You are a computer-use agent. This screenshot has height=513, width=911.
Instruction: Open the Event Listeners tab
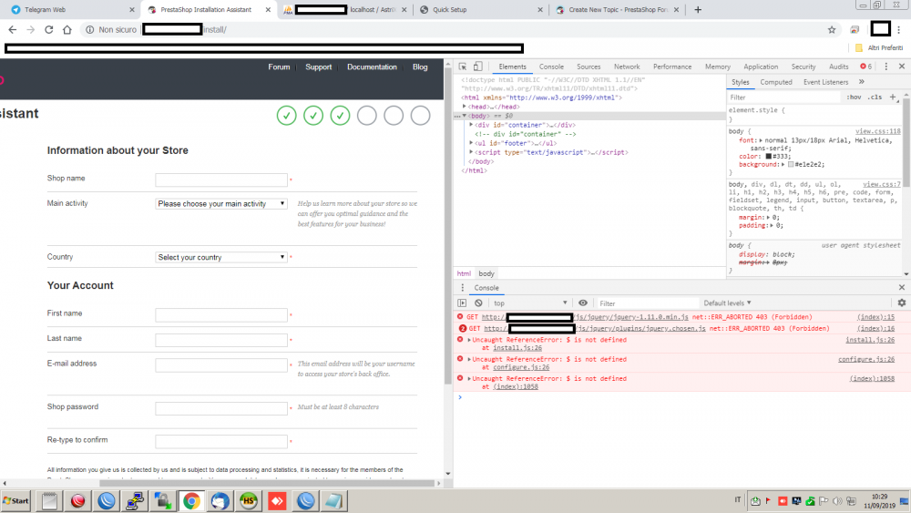pyautogui.click(x=825, y=82)
